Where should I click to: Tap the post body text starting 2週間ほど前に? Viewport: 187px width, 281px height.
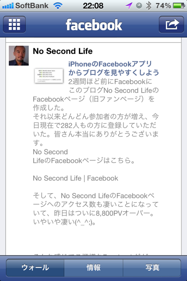96,112
